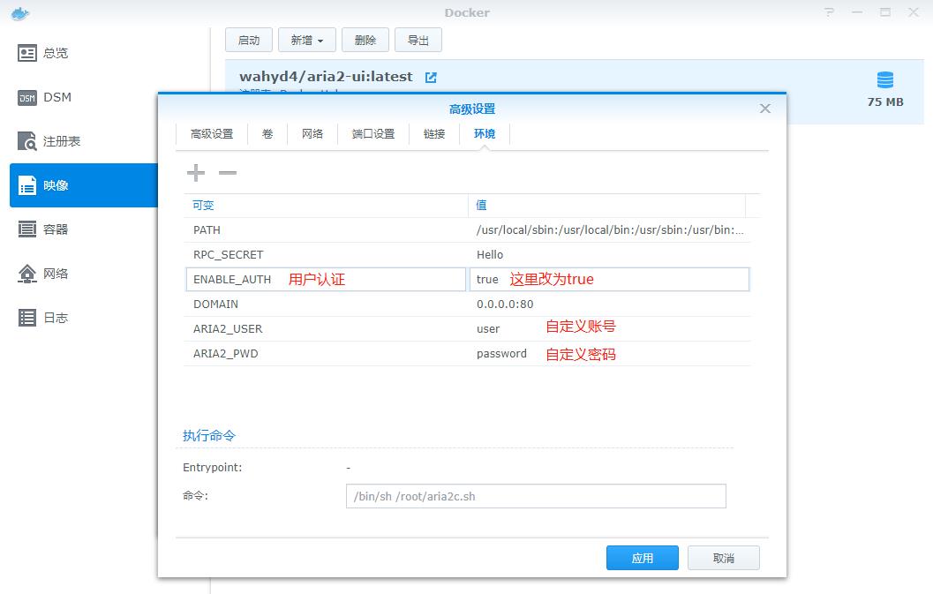The image size is (933, 594).
Task: Switch to 卷 volume tab
Action: [267, 134]
